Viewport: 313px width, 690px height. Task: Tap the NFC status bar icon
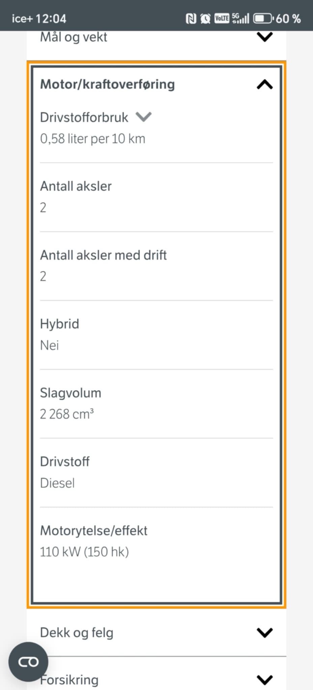191,19
